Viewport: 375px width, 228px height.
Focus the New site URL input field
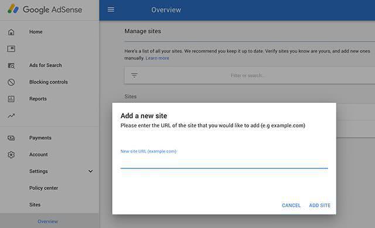[224, 163]
